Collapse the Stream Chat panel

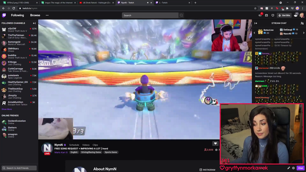(x=256, y=23)
